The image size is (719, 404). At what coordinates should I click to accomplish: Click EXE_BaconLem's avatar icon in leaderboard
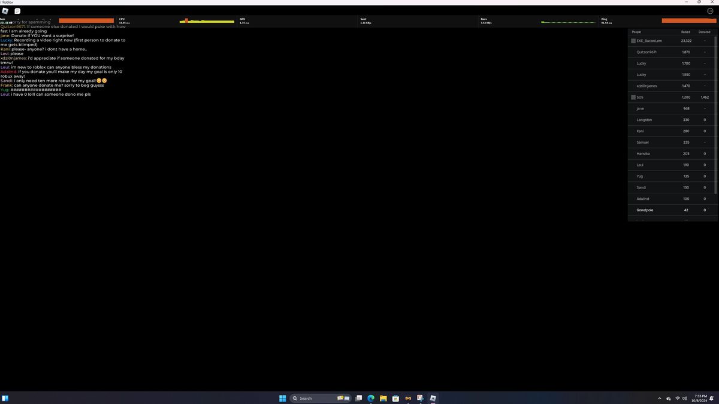tap(633, 41)
